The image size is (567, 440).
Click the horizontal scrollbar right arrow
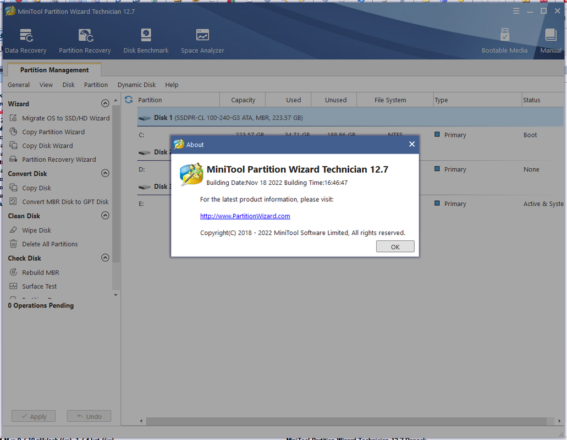(559, 421)
